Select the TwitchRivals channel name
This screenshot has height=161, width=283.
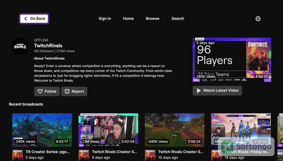48,46
